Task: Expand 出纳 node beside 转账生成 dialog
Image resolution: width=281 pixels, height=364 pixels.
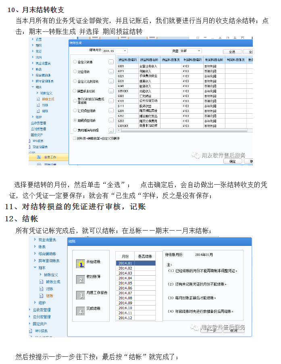Action: point(33,57)
